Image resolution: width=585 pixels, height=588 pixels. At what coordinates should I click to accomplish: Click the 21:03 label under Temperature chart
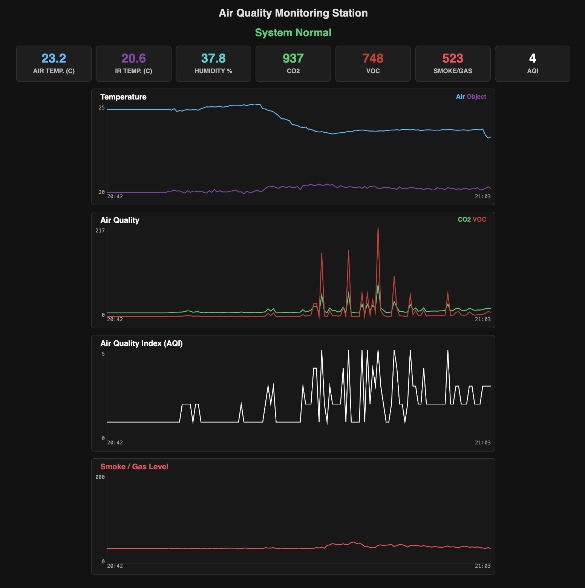(x=482, y=196)
